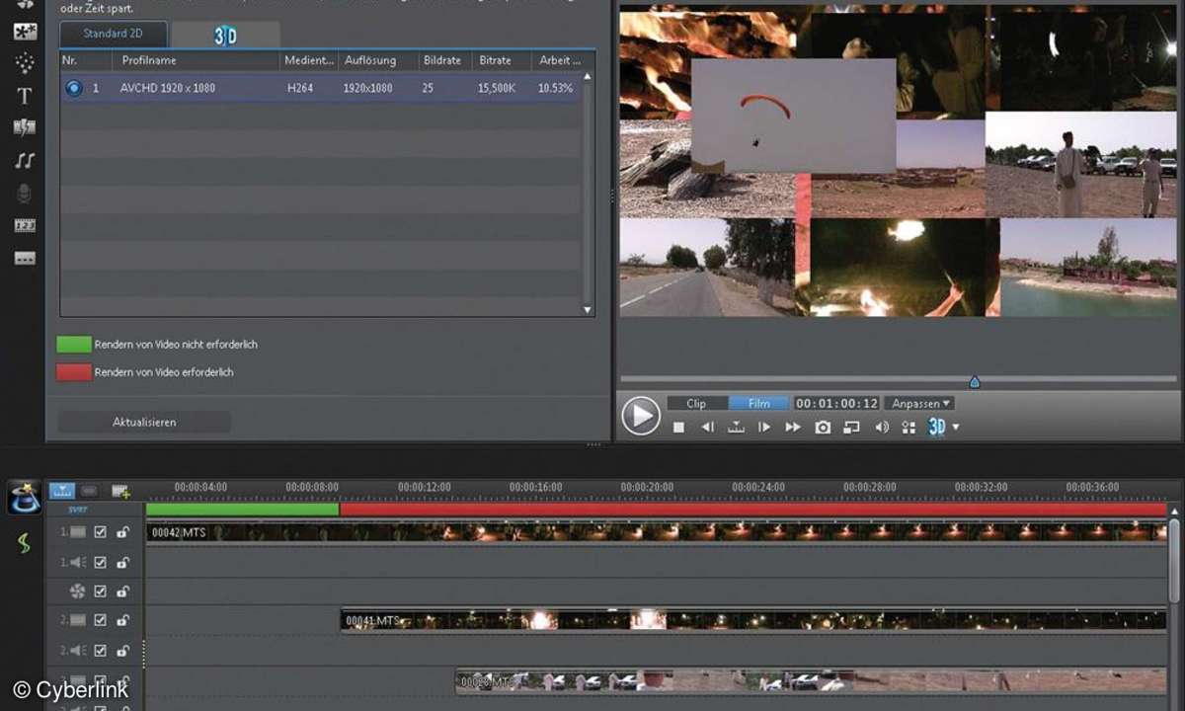Click the profile list scroll-up arrow

pos(588,76)
